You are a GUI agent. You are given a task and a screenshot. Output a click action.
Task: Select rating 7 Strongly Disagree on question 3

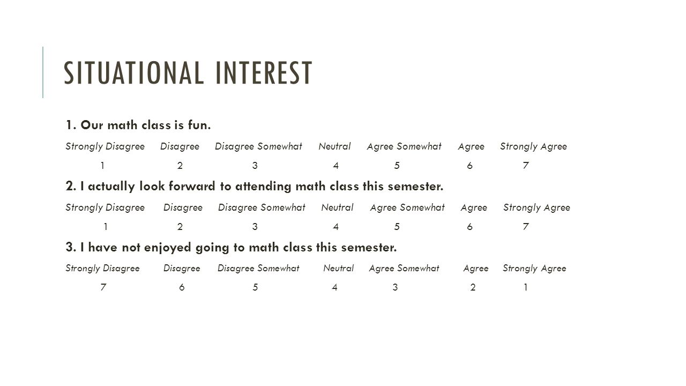point(102,287)
